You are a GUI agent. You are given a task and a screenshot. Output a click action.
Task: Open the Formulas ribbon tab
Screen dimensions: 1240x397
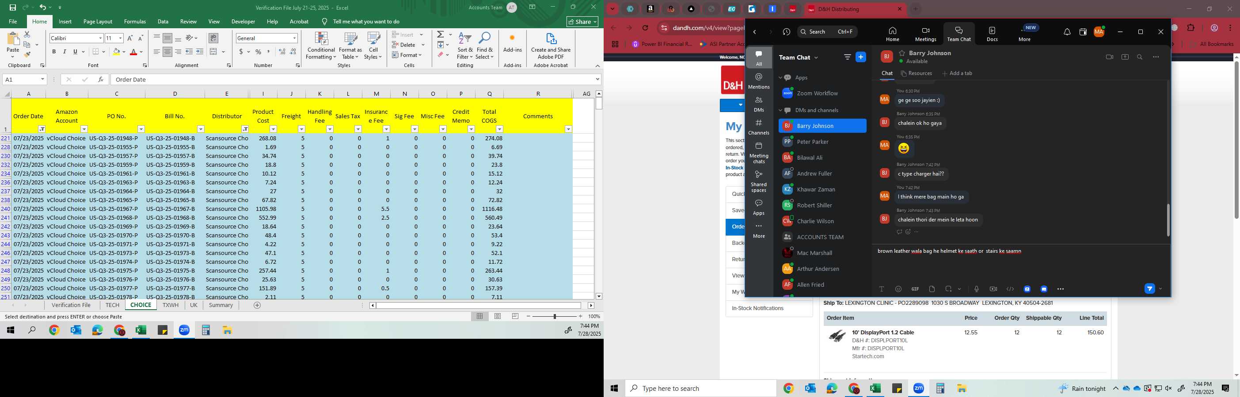click(135, 22)
